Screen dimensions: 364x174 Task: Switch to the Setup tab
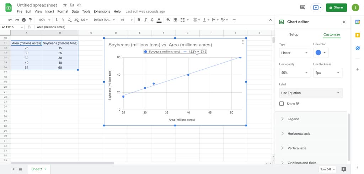click(x=294, y=35)
